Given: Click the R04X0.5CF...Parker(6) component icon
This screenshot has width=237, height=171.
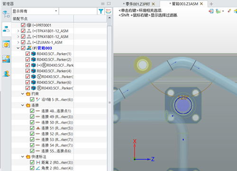Looking at the screenshot, I should 33,82.
